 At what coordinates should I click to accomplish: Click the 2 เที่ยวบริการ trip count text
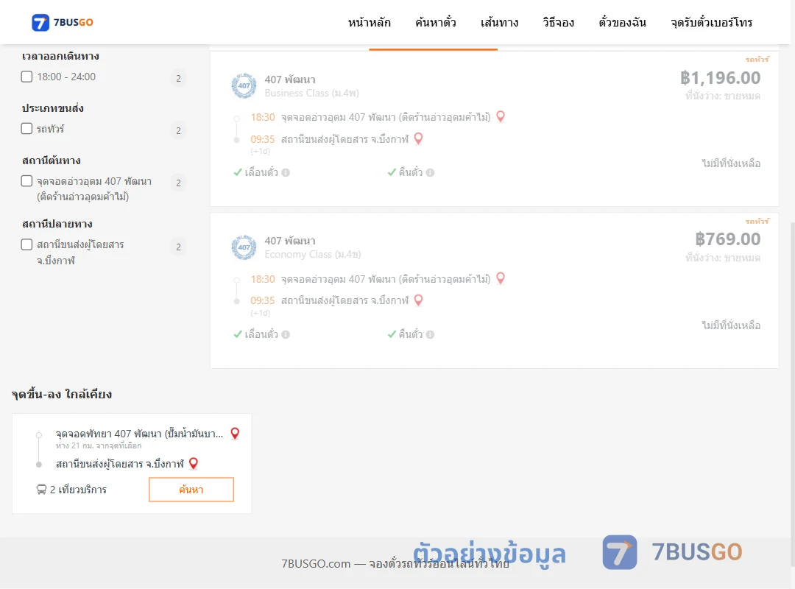78,490
